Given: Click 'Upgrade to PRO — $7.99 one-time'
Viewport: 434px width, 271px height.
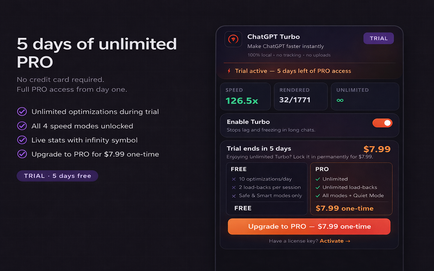Looking at the screenshot, I should click(309, 226).
